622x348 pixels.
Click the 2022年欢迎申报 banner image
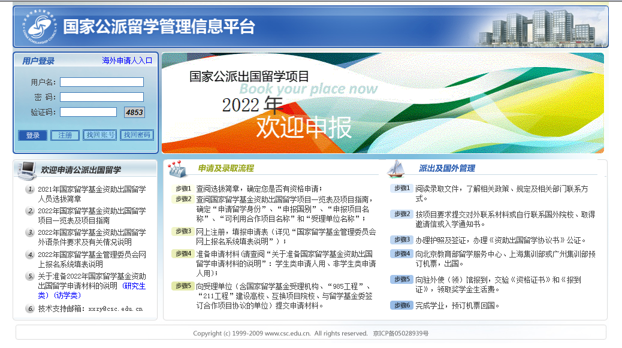coord(383,103)
